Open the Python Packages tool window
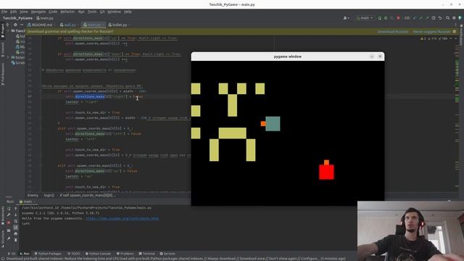 [x=48, y=254]
